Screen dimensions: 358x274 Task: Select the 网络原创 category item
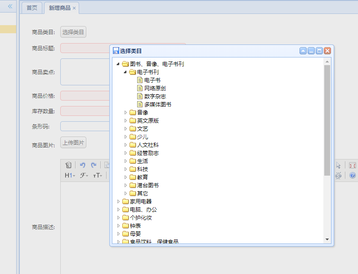(155, 88)
